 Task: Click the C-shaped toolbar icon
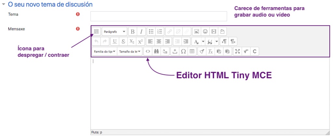click(255, 51)
